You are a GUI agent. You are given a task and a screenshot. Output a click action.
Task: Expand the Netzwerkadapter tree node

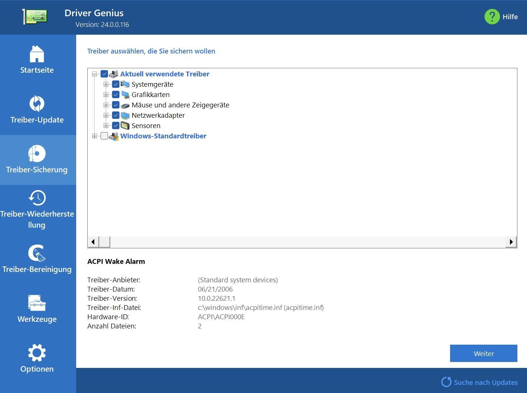[x=106, y=116]
